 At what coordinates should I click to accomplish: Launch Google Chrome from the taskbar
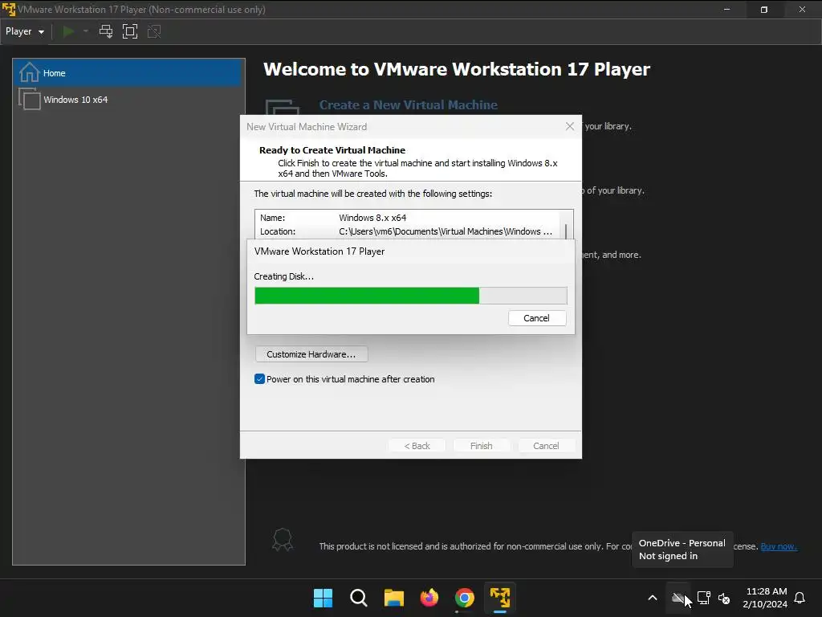(x=465, y=598)
